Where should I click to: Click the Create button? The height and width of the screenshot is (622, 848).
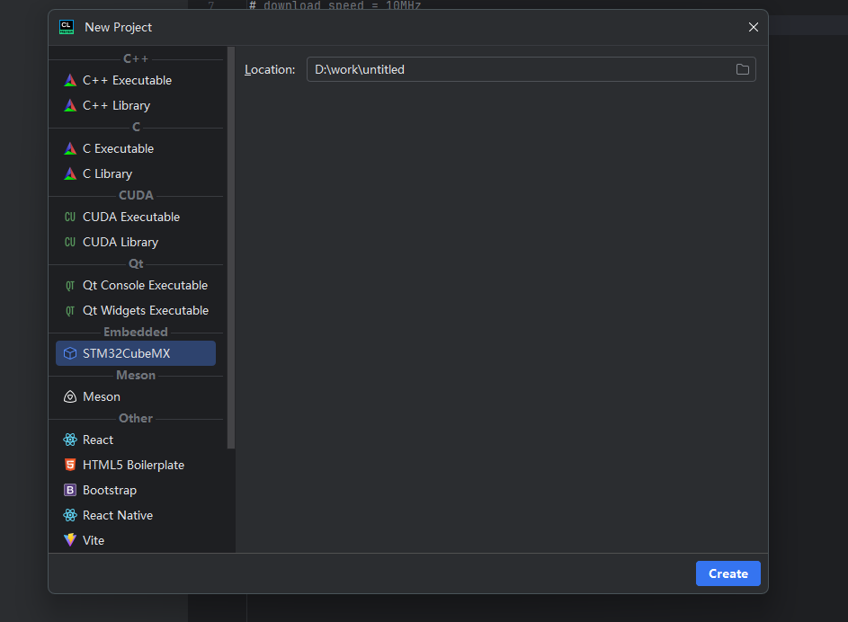point(727,573)
